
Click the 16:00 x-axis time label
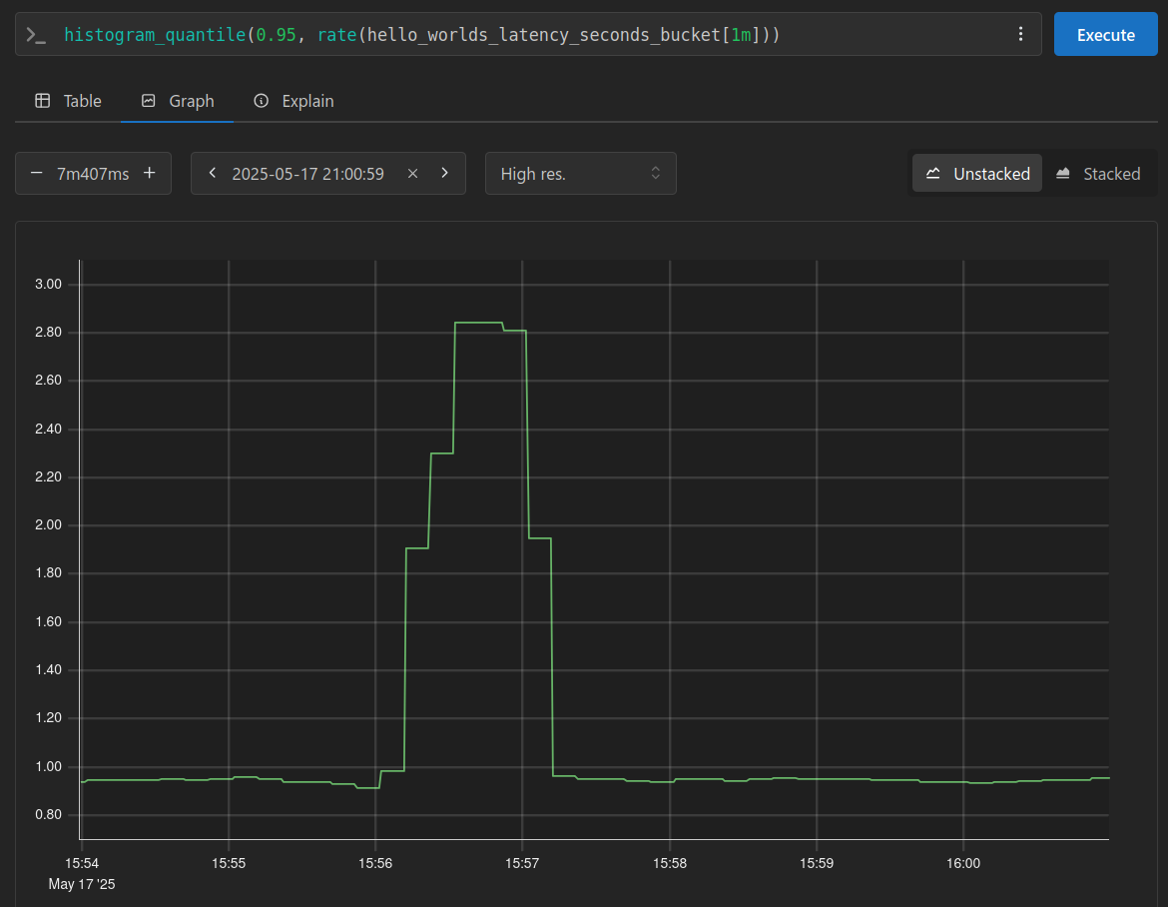click(x=963, y=863)
